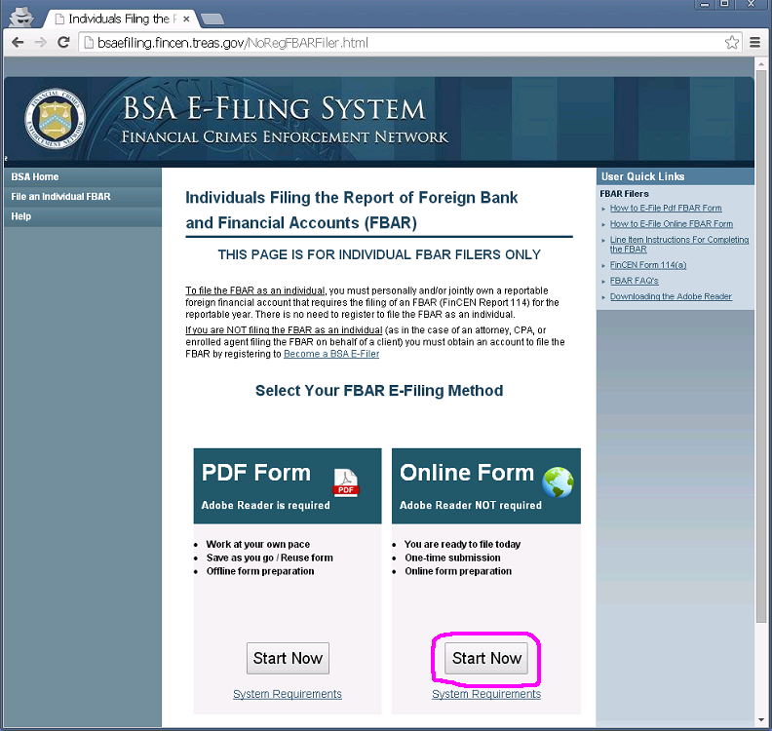
Task: Open System Requirements under PDF Form
Action: [288, 694]
